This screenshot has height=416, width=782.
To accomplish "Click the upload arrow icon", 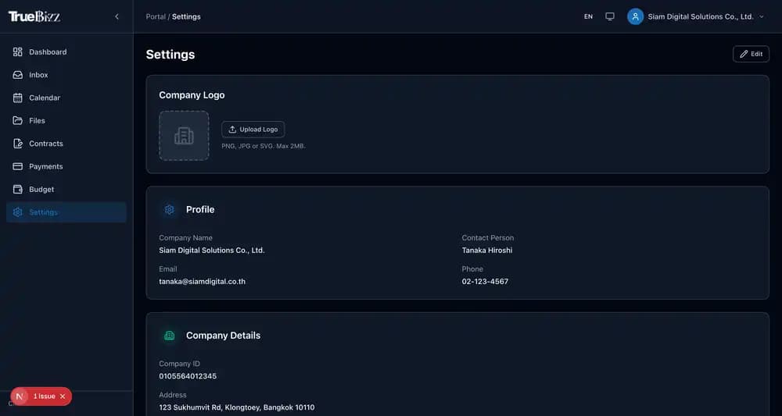I will click(x=232, y=130).
